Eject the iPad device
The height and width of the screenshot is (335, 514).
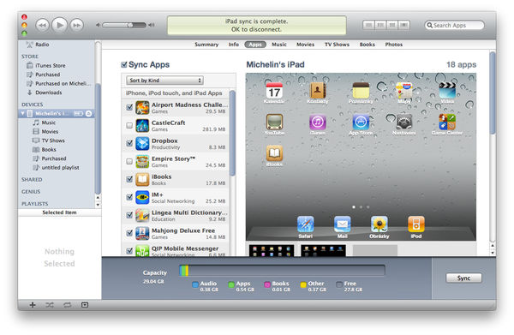[x=88, y=113]
